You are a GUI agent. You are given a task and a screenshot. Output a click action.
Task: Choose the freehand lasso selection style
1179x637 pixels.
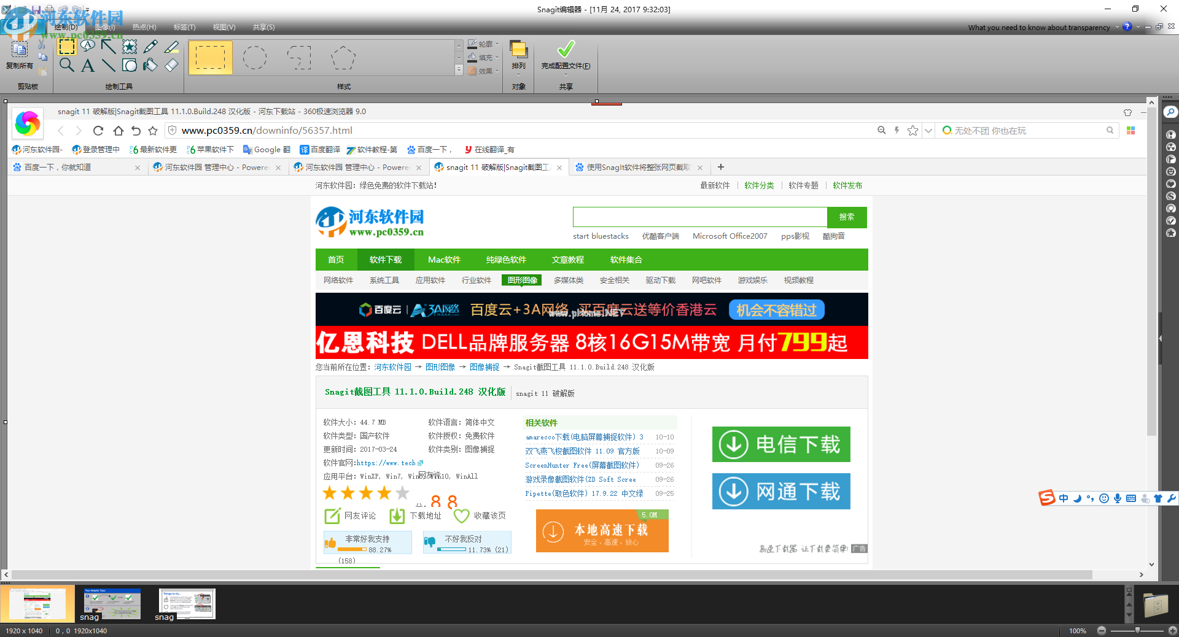click(299, 58)
